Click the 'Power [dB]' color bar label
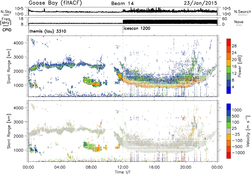251x174 pixels. [239, 66]
